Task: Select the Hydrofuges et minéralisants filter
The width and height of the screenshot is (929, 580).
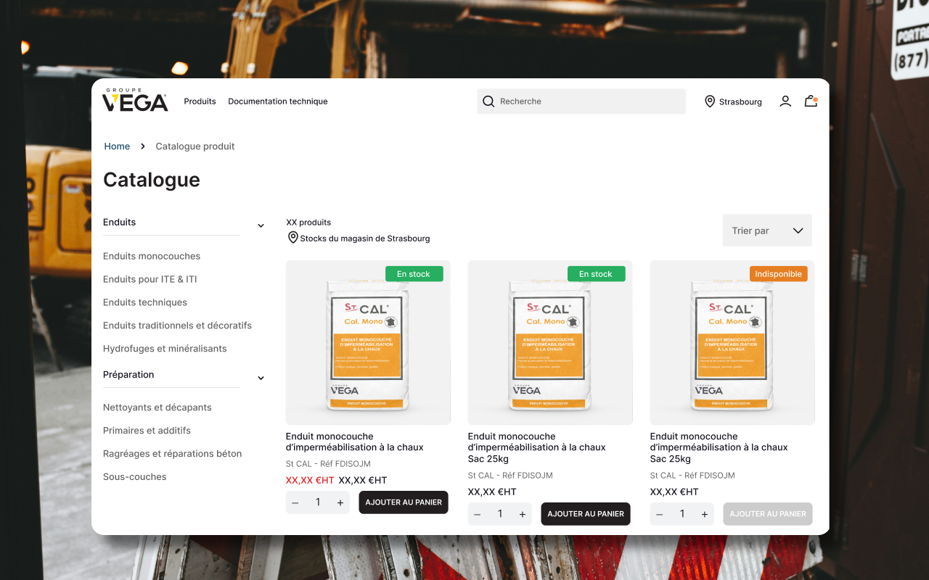Action: pyautogui.click(x=165, y=348)
